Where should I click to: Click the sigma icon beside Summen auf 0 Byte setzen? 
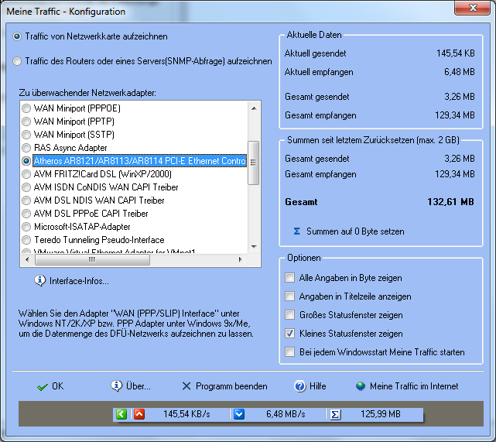[x=296, y=231]
